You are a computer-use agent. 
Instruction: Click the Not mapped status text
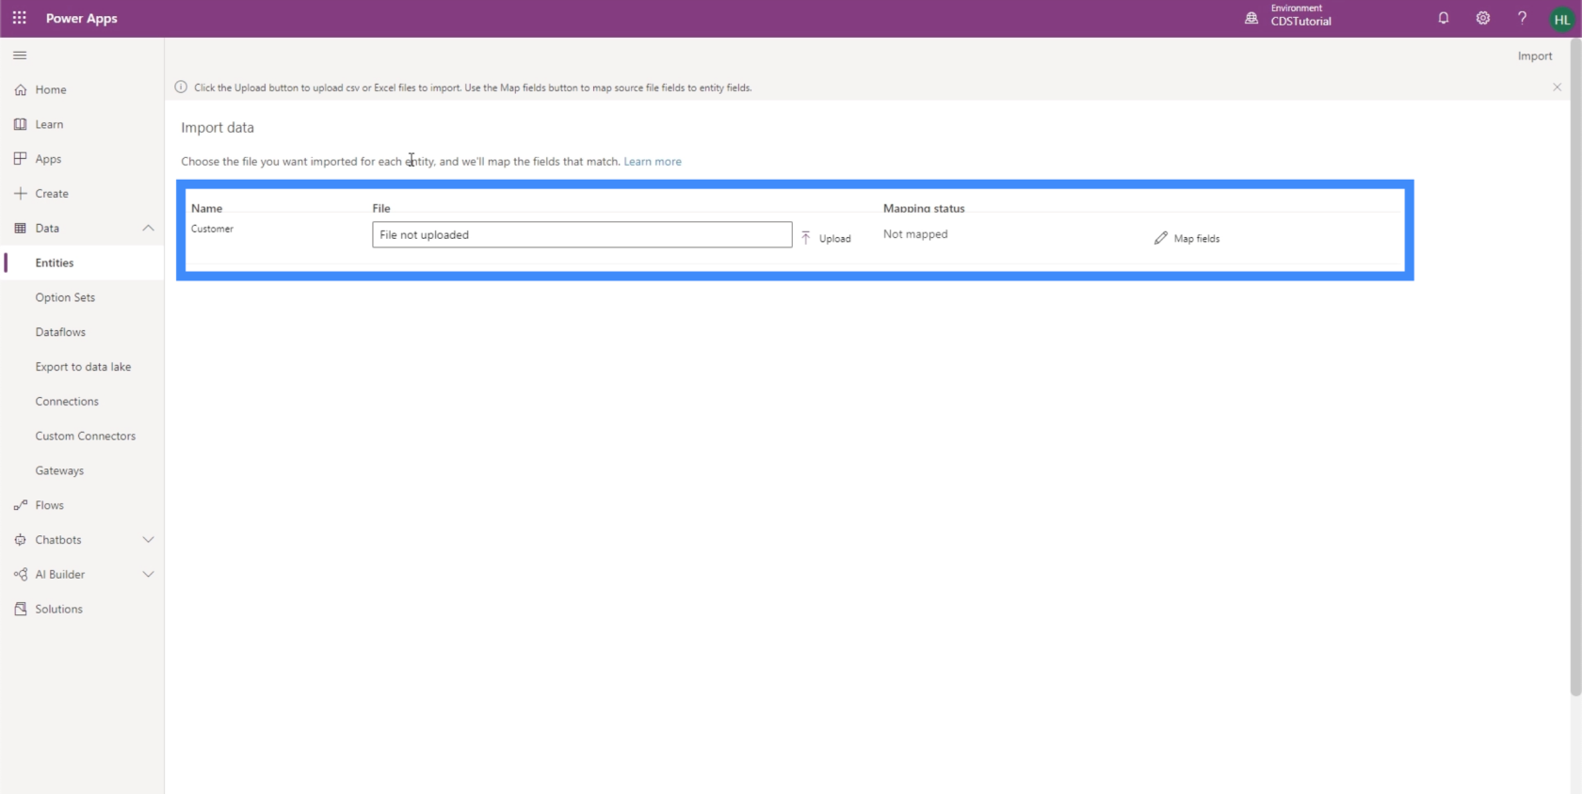[x=915, y=234]
